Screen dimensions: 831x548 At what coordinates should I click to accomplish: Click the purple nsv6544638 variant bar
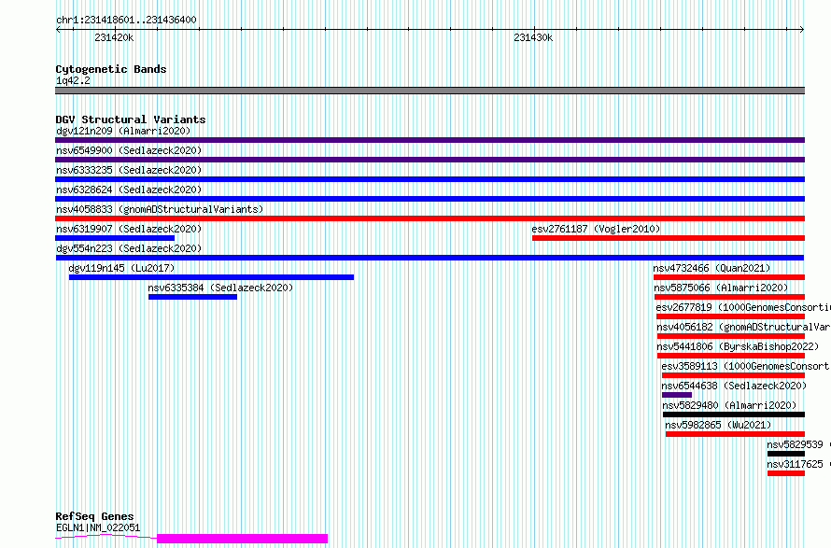click(x=677, y=395)
